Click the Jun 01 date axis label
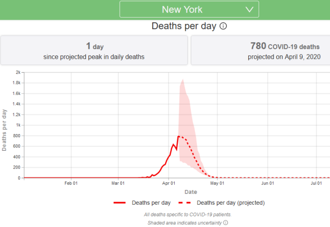This screenshot has height=227, width=330. click(268, 183)
